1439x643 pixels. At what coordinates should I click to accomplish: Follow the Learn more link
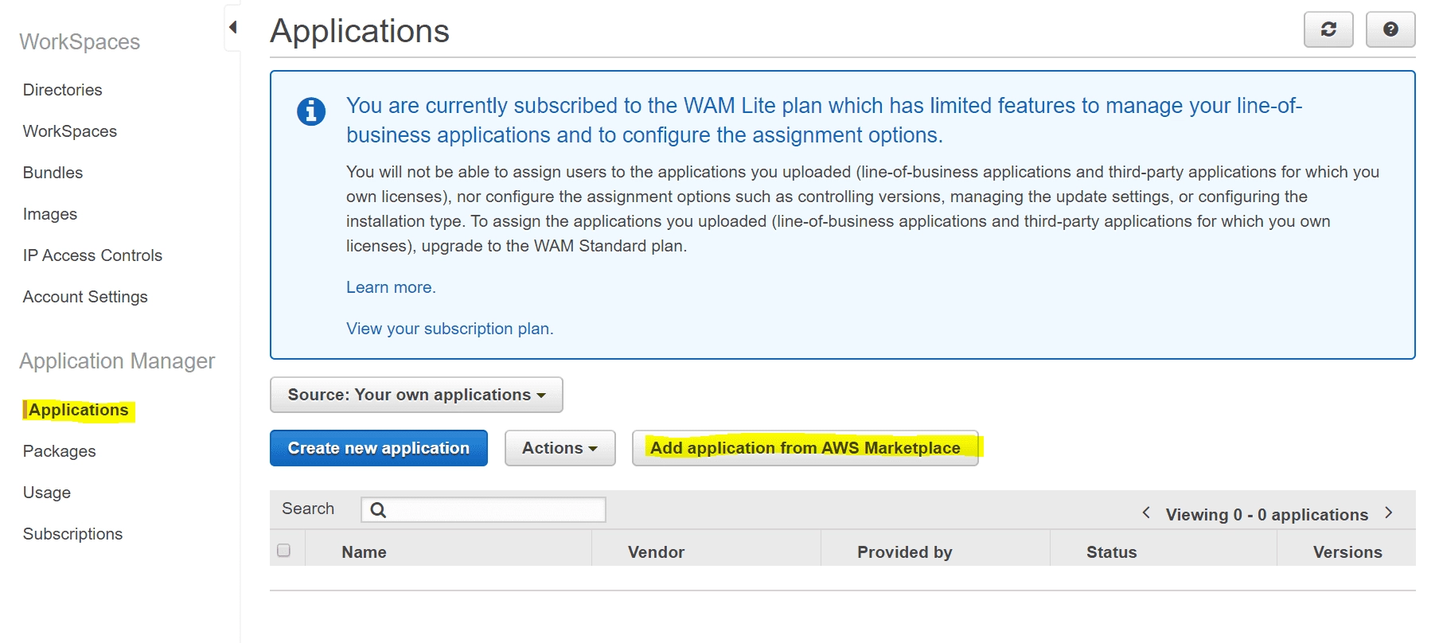pos(391,287)
